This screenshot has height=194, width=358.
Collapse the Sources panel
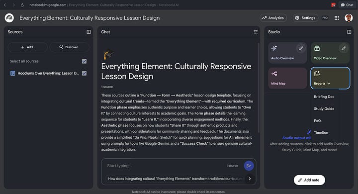pos(89,32)
